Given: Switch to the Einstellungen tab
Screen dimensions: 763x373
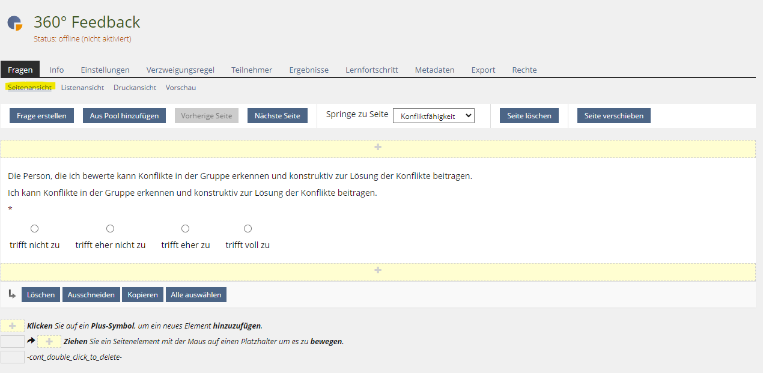Looking at the screenshot, I should point(105,70).
